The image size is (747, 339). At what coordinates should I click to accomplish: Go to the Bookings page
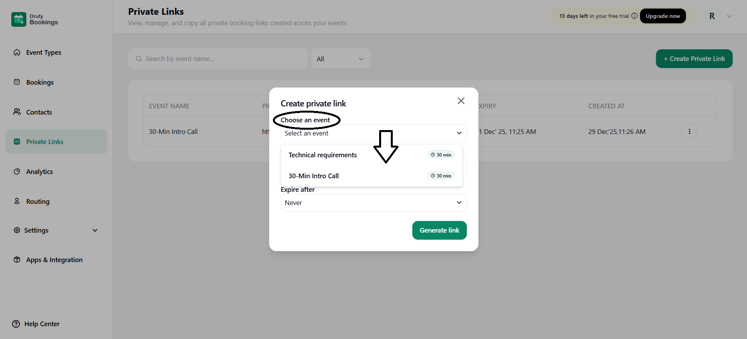click(40, 82)
